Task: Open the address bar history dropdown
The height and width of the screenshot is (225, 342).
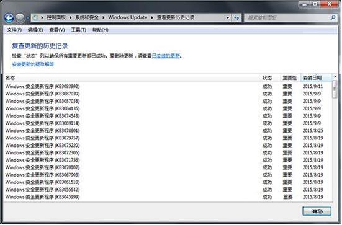Action: pos(228,17)
